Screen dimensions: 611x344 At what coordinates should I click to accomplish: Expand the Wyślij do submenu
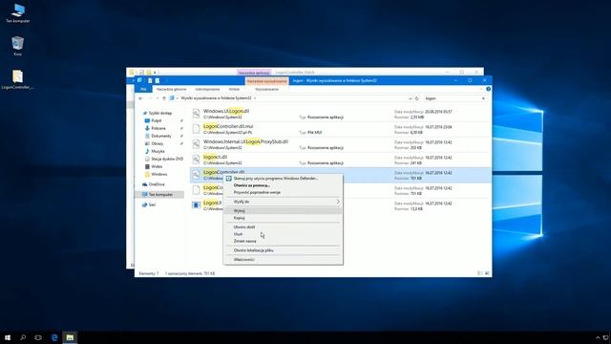338,202
